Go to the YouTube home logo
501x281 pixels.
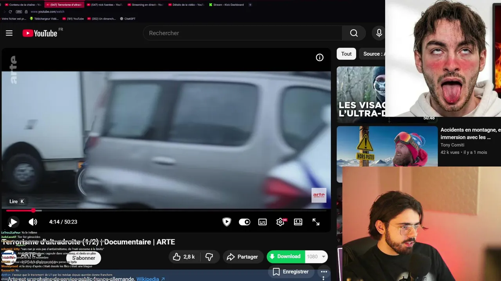[x=40, y=33]
